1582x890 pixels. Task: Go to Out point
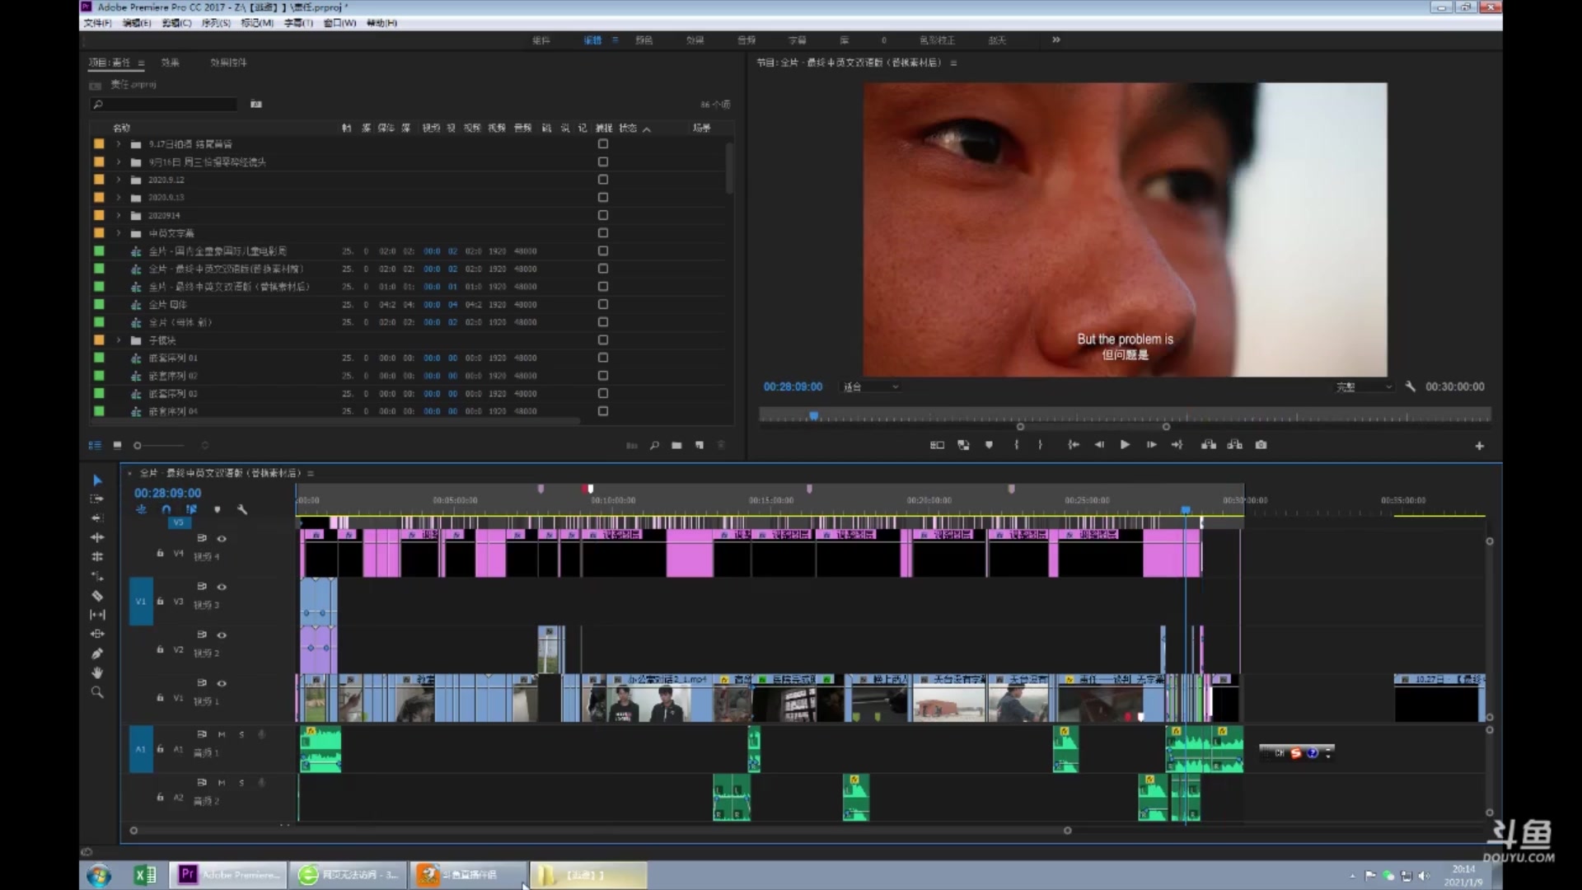1177,445
